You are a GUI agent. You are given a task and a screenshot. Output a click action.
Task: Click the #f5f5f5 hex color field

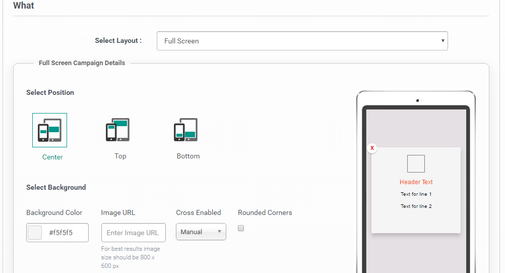pyautogui.click(x=64, y=233)
